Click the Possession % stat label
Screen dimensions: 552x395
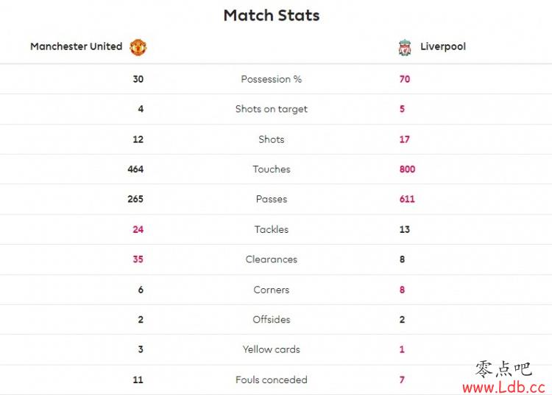pyautogui.click(x=272, y=79)
